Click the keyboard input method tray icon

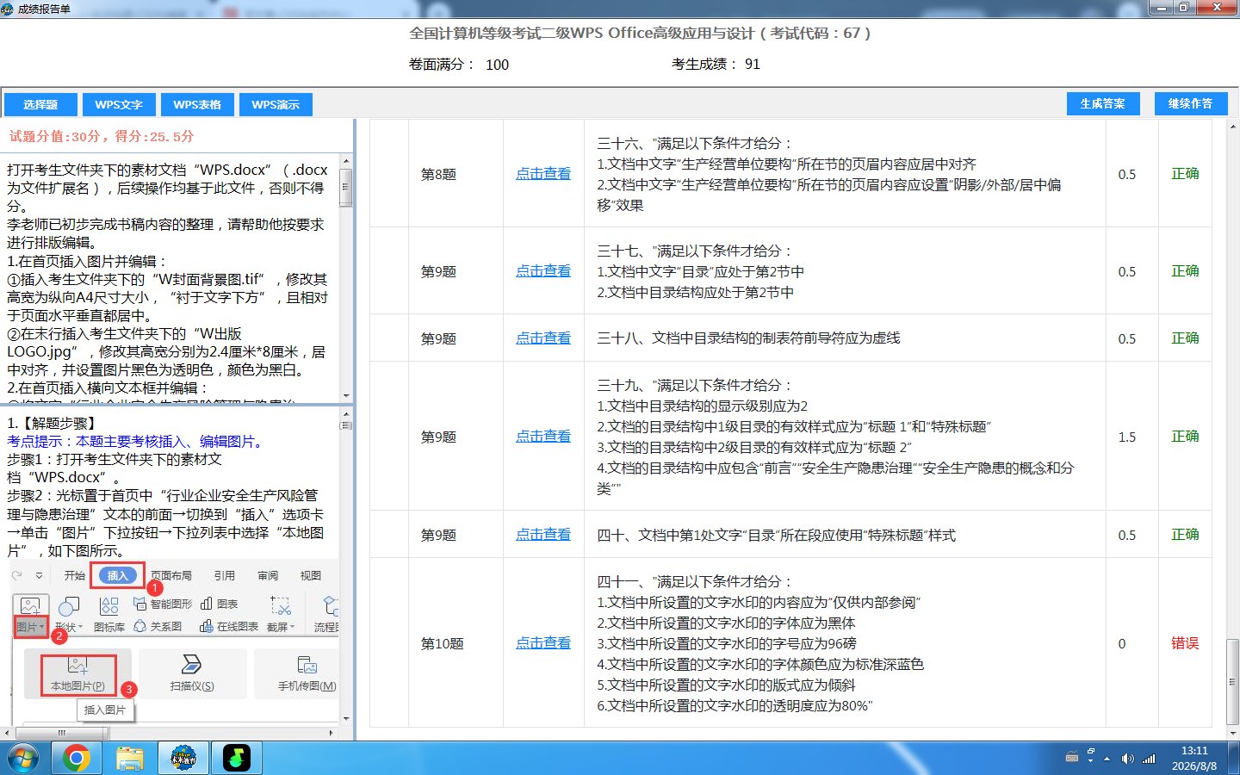pyautogui.click(x=1072, y=758)
